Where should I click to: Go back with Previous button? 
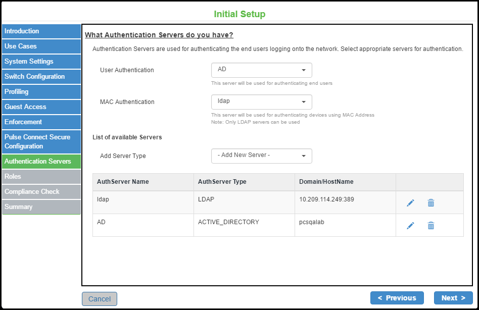point(397,298)
